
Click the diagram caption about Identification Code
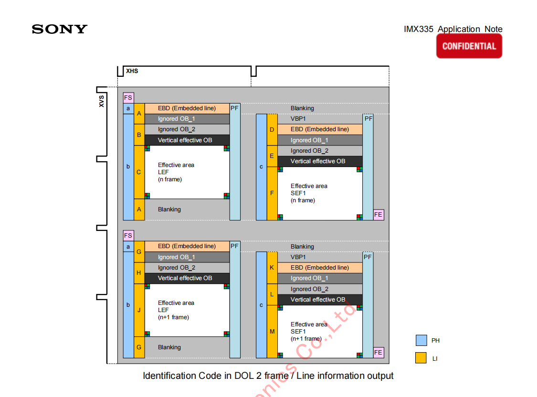[x=268, y=376]
